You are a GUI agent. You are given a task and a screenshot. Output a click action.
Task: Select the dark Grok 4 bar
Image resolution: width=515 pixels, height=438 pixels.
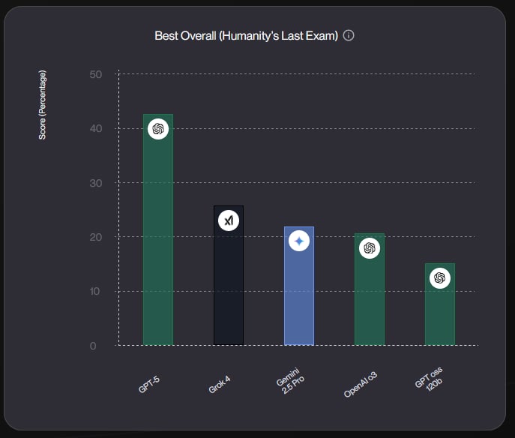tap(229, 275)
